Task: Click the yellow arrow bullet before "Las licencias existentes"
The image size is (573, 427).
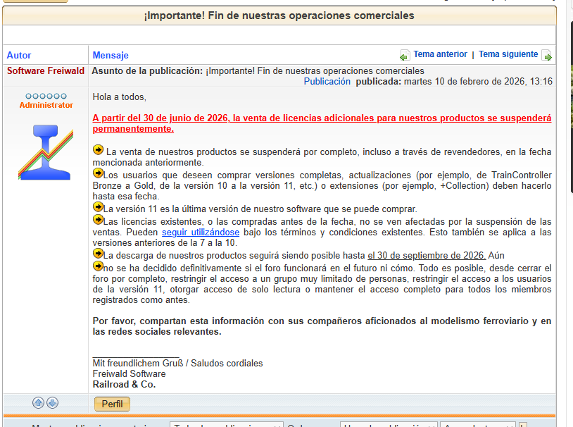Action: [98, 220]
